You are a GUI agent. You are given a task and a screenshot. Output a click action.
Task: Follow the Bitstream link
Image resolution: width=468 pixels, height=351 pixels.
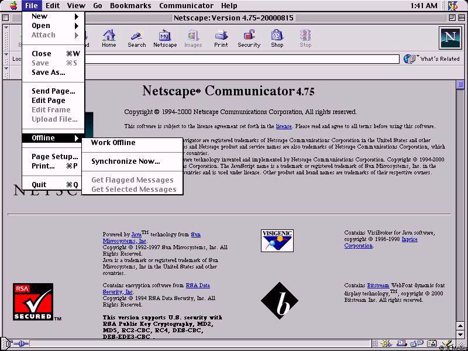point(378,285)
